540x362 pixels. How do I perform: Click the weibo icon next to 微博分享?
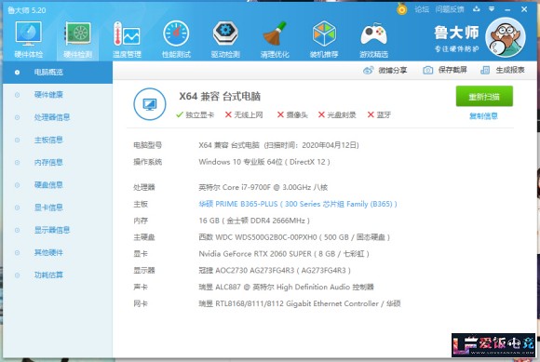pos(368,70)
